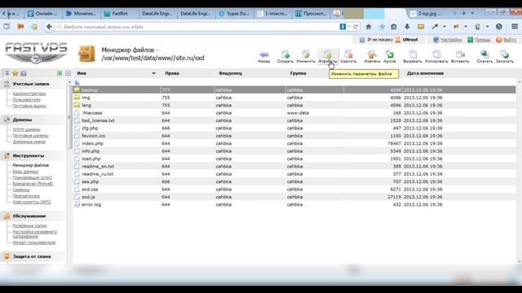Screen dimensions: 522x293
Task: Select the index.php file
Action: [294, 143]
